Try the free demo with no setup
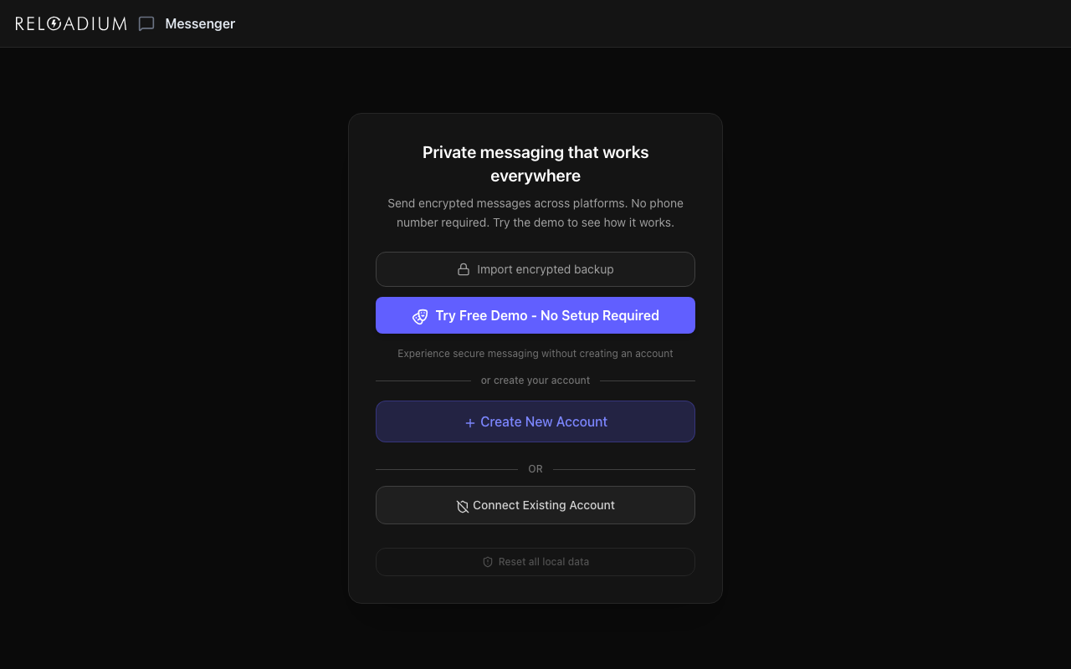This screenshot has width=1071, height=669. pos(535,315)
